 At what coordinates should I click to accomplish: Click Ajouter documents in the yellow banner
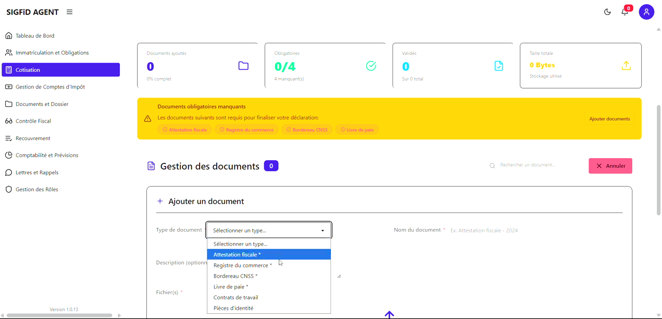609,118
